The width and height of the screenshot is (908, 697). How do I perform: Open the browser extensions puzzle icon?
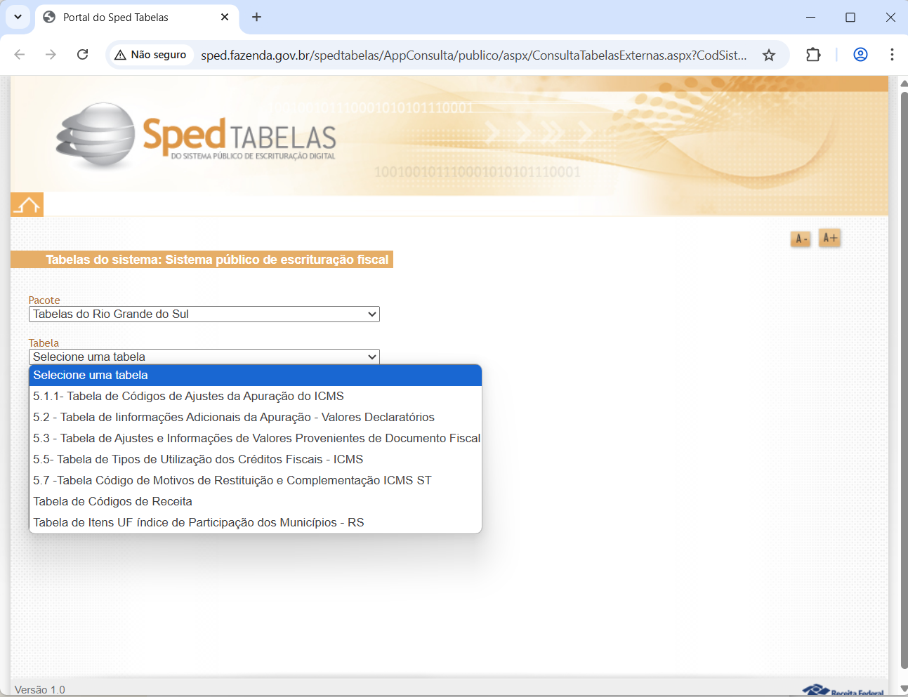(x=813, y=55)
